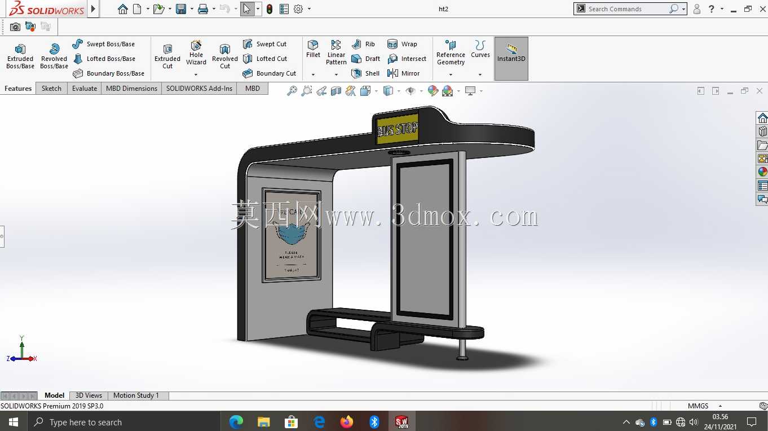Open SOLIDWORKS Resources home pane tab
Screen dimensions: 768x431
coord(762,118)
